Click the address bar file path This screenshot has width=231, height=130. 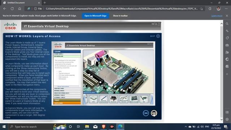tap(122, 9)
